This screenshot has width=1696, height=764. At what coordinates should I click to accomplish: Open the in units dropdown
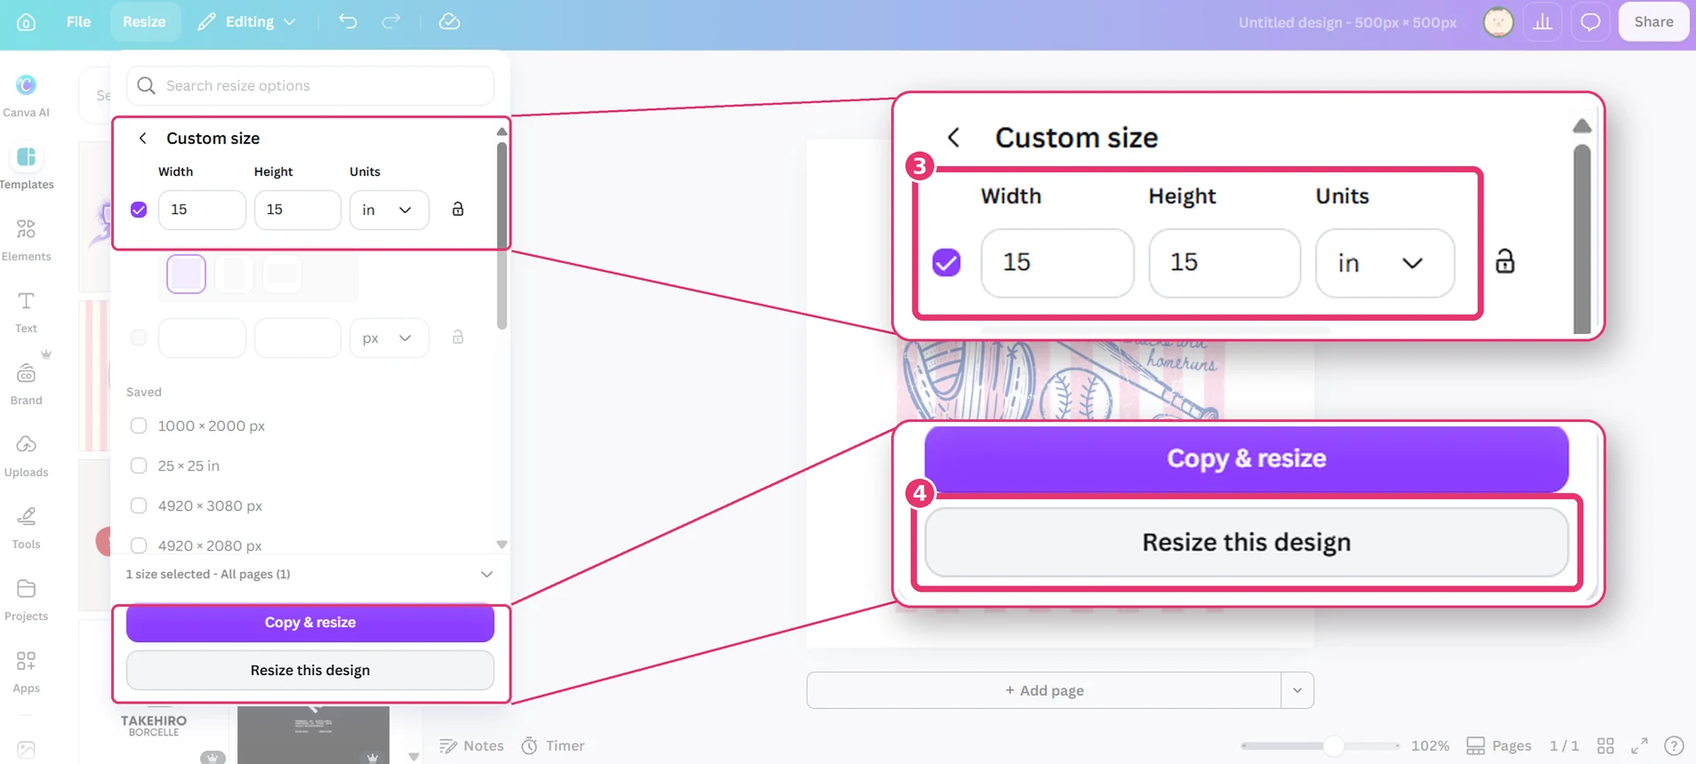389,210
